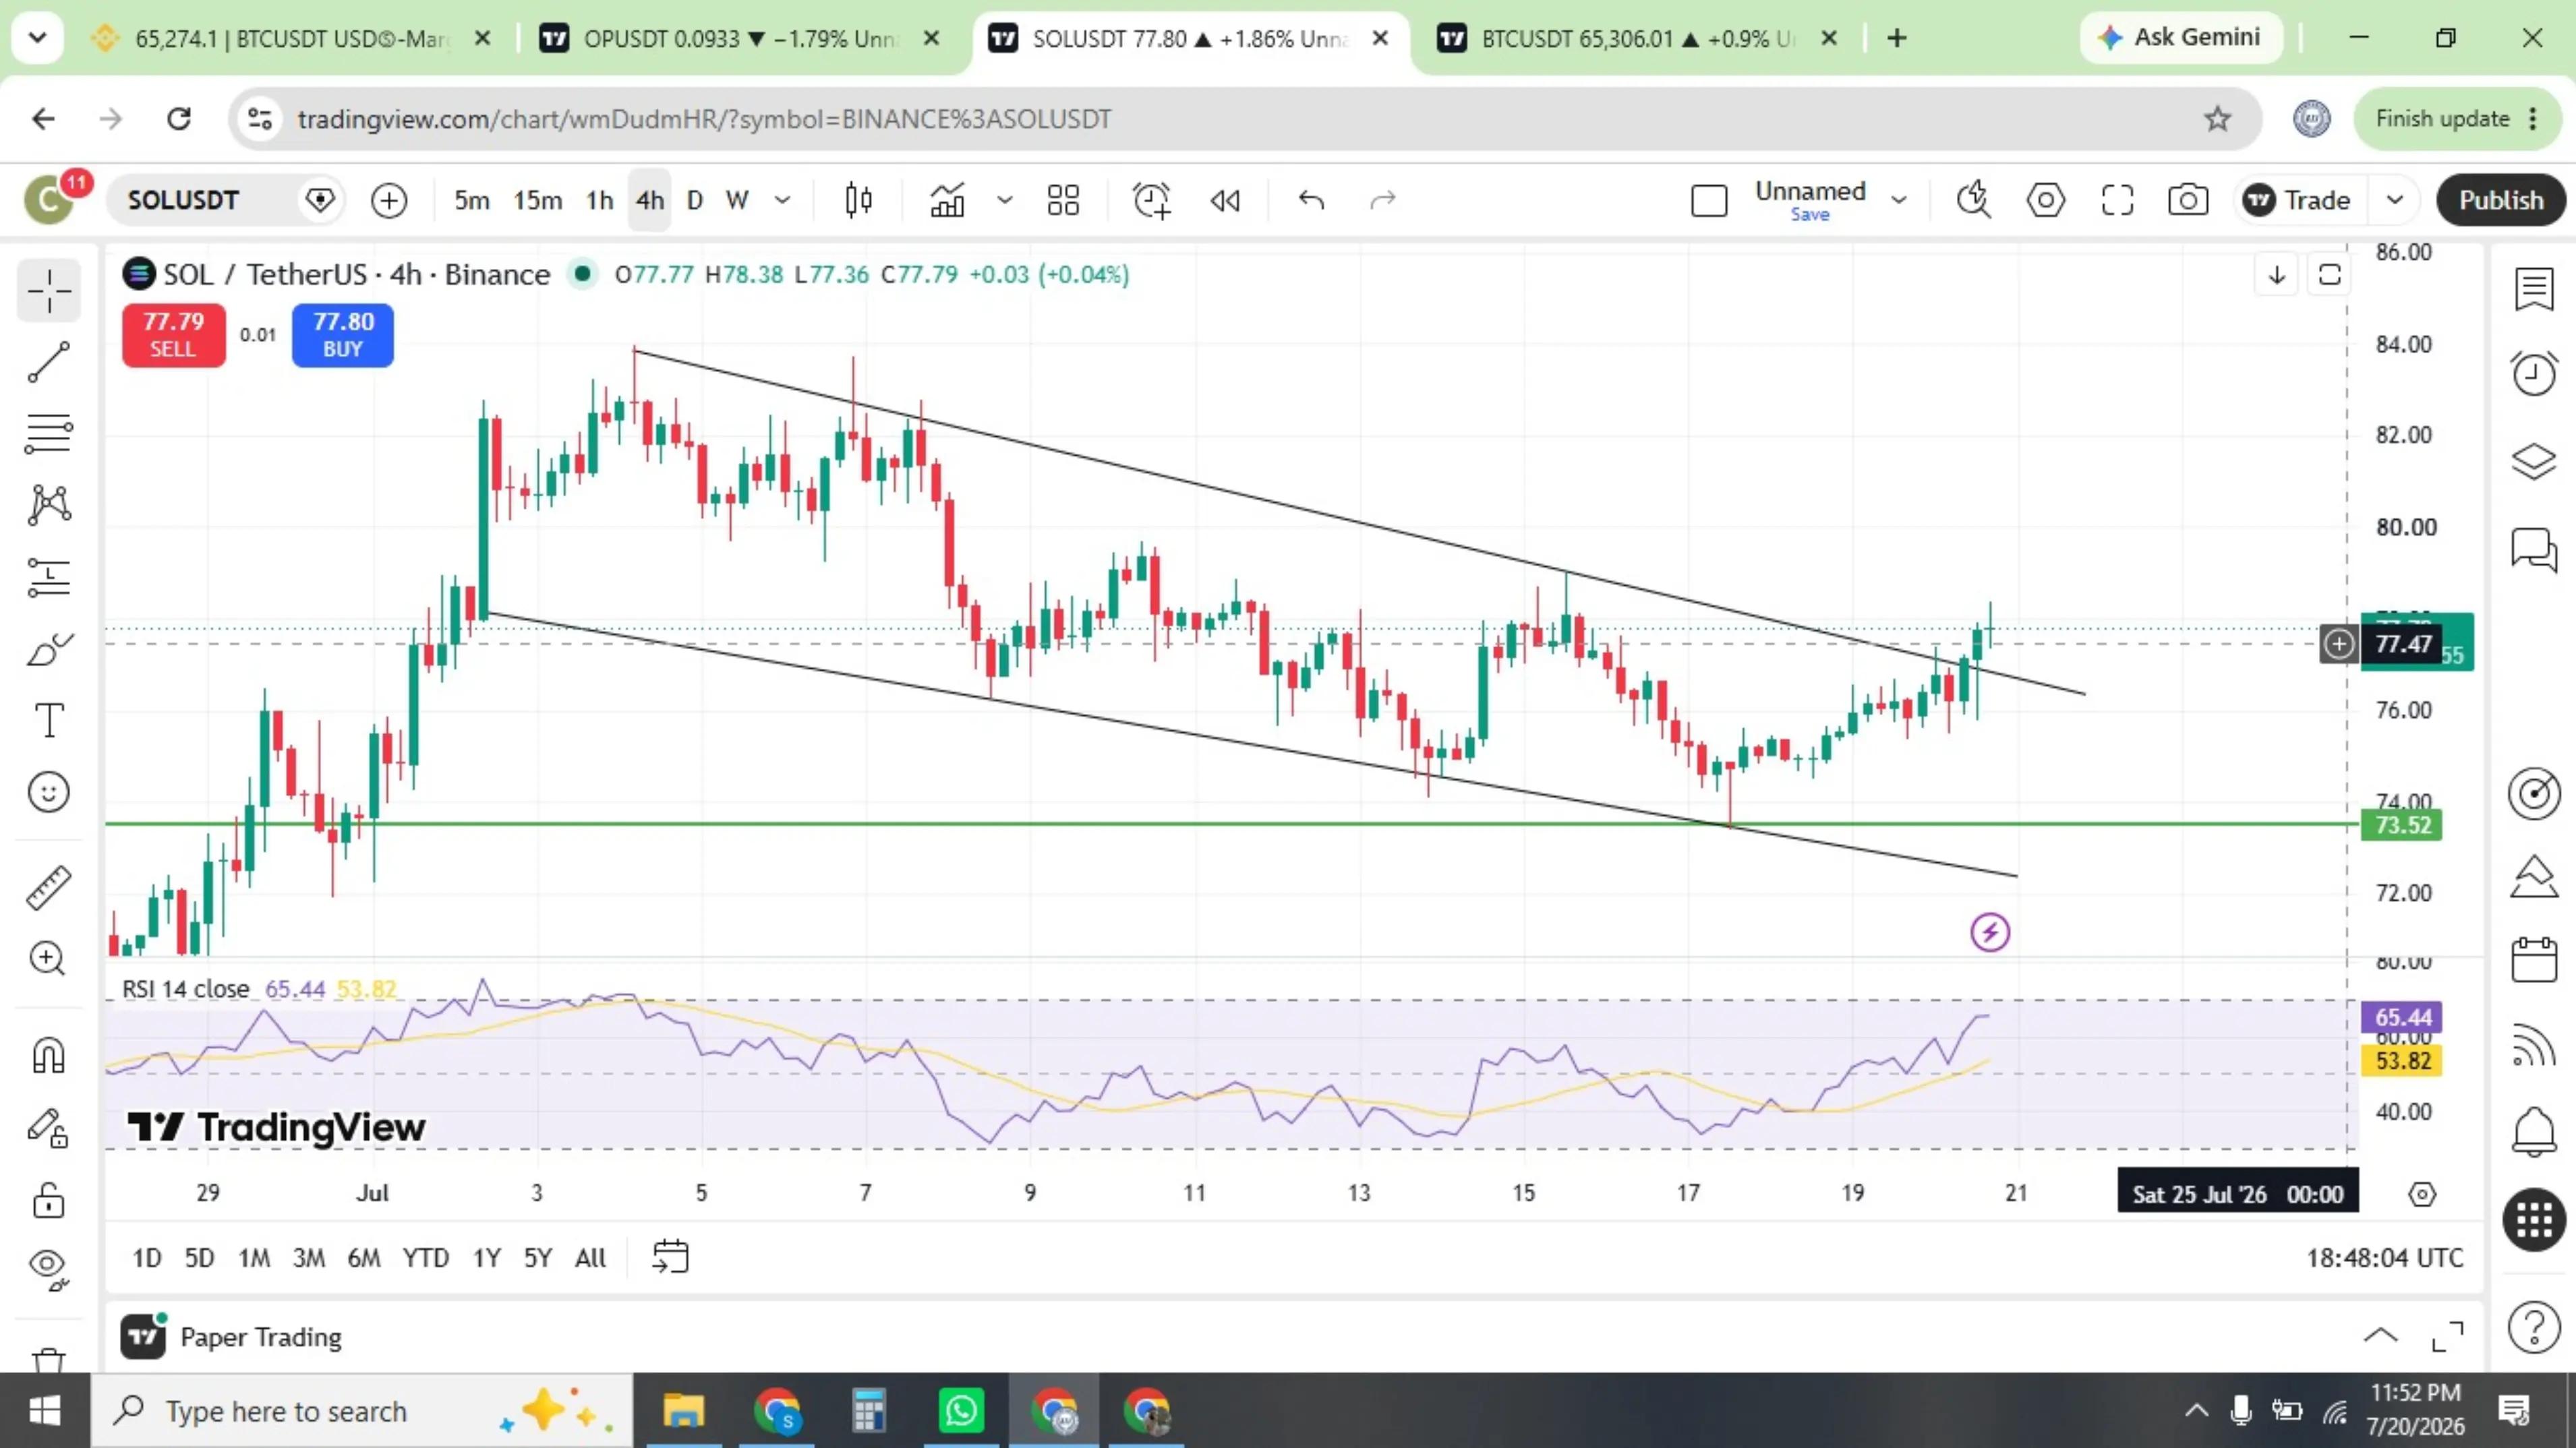Image resolution: width=2576 pixels, height=1448 pixels.
Task: Select the ruler measure tool
Action: tap(48, 887)
